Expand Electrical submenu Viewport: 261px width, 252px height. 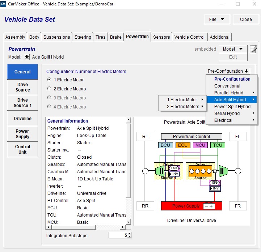tap(231, 120)
